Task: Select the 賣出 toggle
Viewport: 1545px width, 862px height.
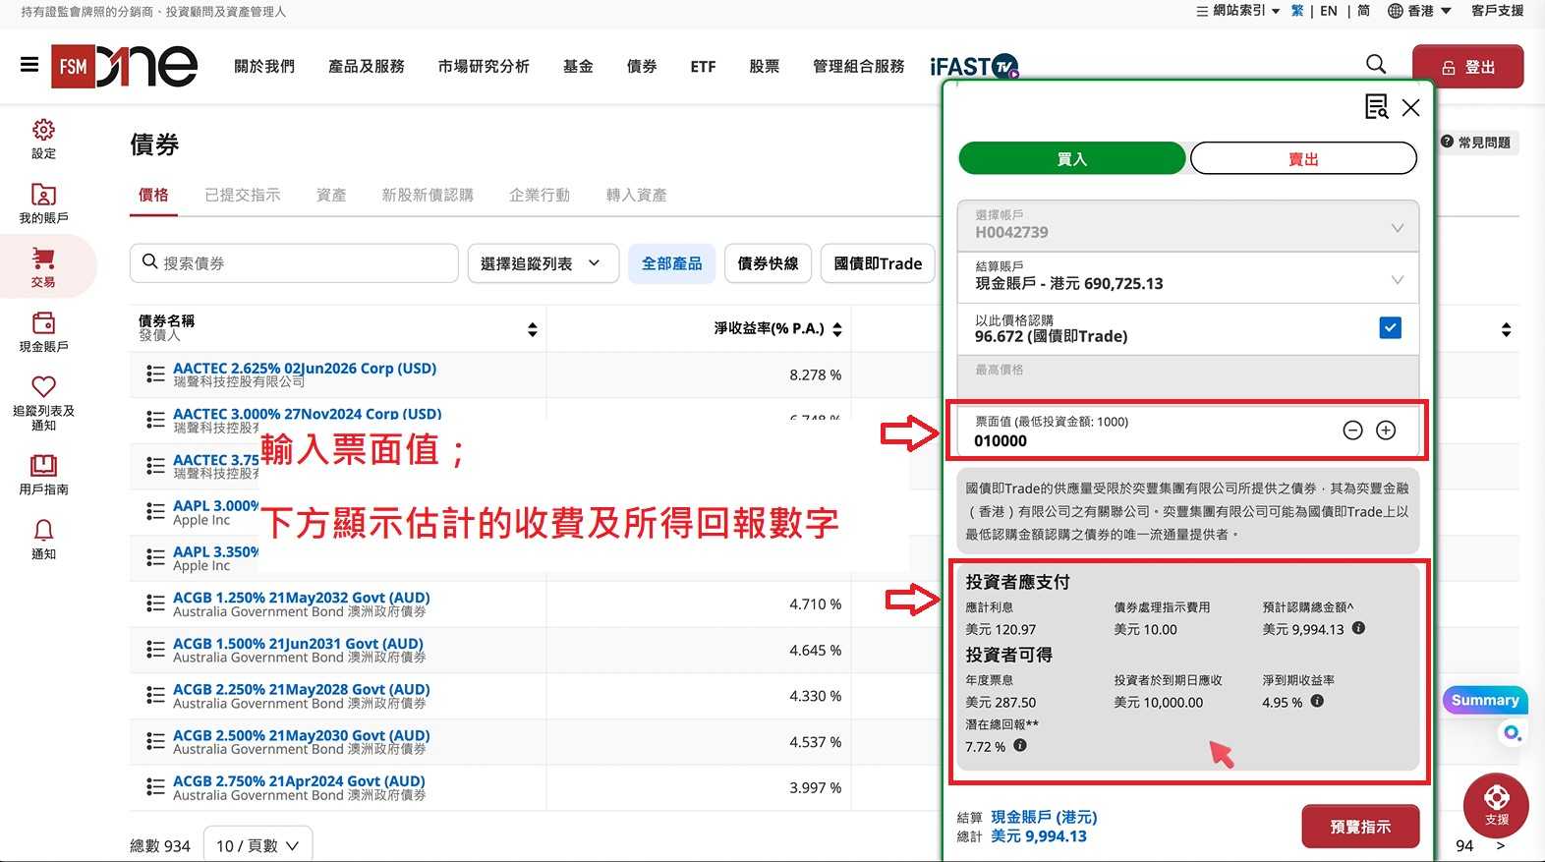Action: click(1303, 158)
